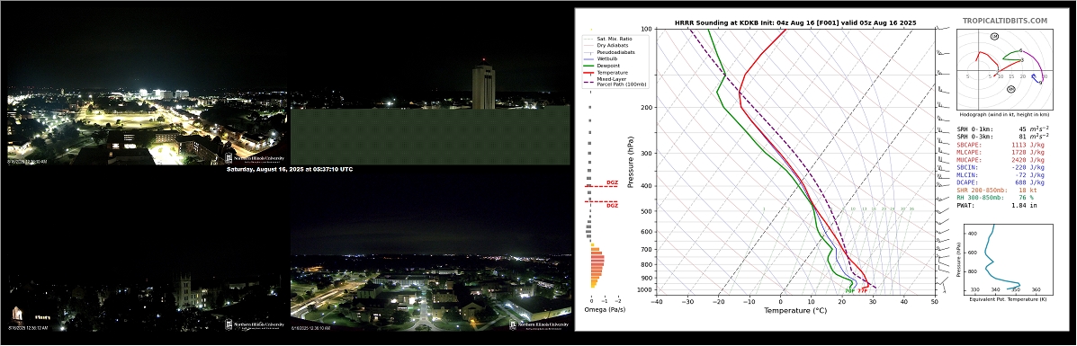
Task: Click the MUCAPE 2420 J/kg row
Action: [1001, 160]
